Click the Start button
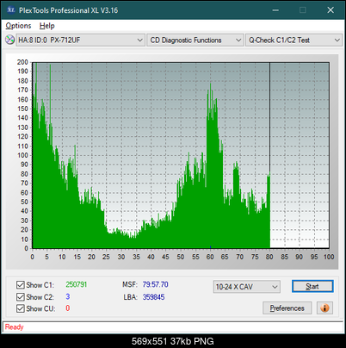Image resolution: width=346 pixels, height=348 pixels. point(312,286)
